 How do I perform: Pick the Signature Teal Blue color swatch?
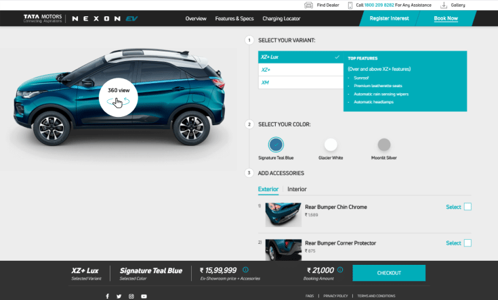pyautogui.click(x=276, y=145)
